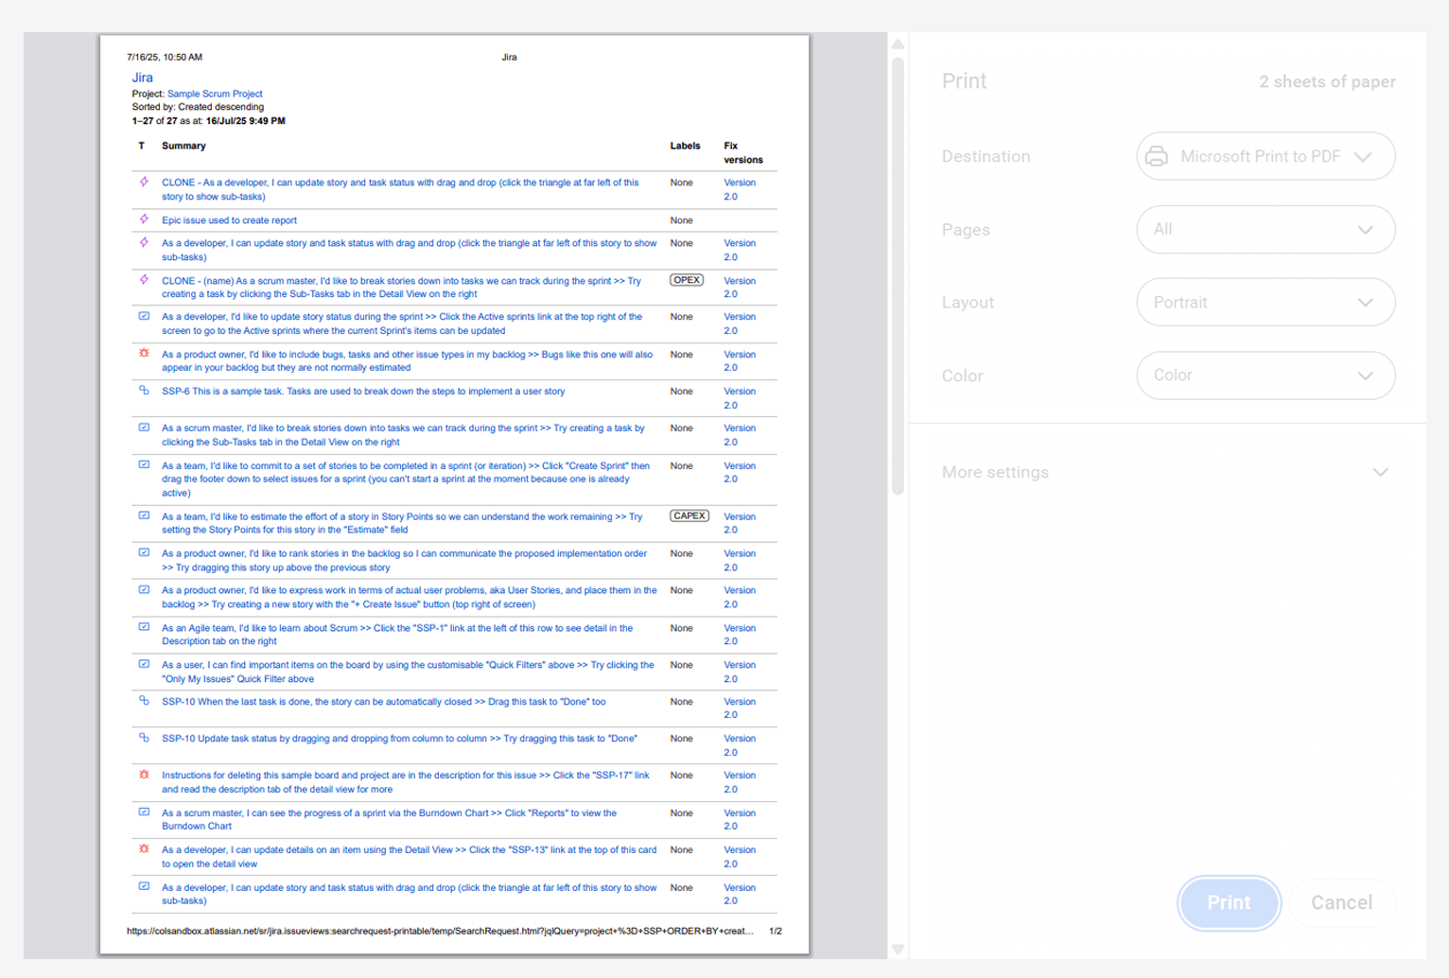This screenshot has height=978, width=1449.
Task: Click the footer URL starting with https://colsandbox.atlassian.net
Action: click(x=440, y=932)
